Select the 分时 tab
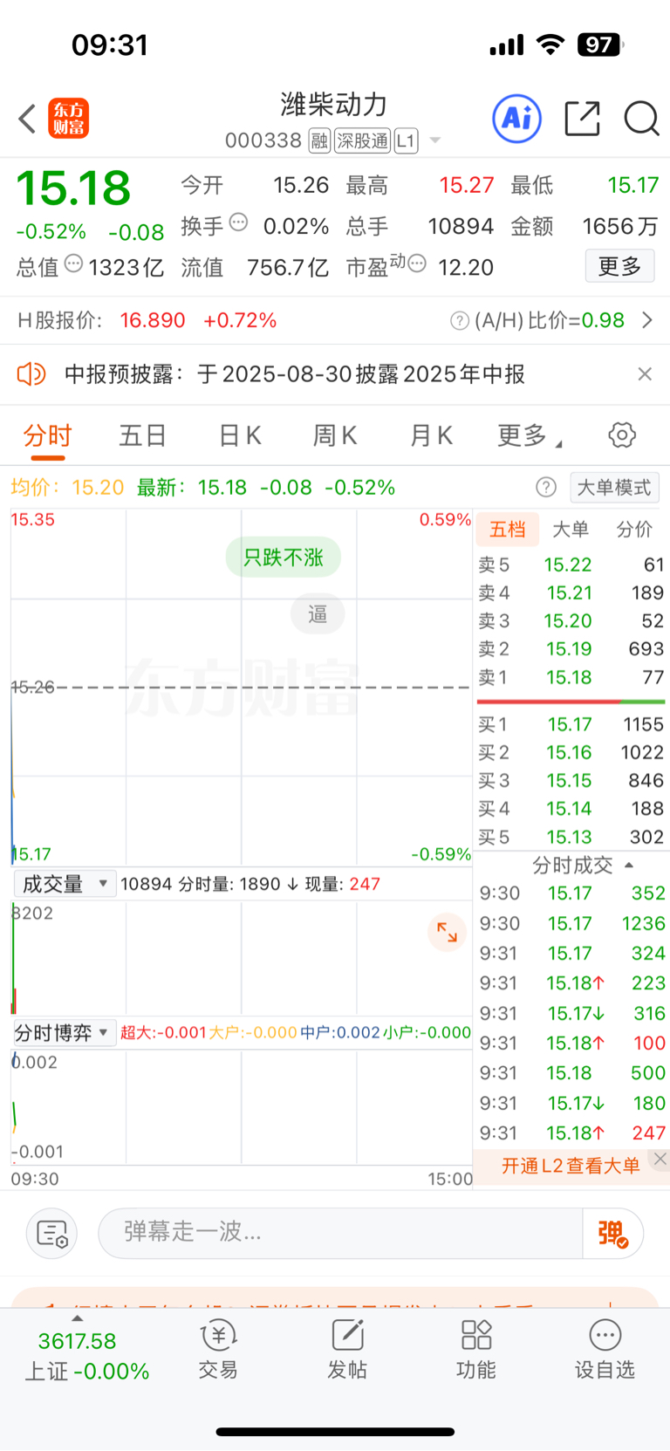Screen dimensions: 670x1451 [47, 435]
